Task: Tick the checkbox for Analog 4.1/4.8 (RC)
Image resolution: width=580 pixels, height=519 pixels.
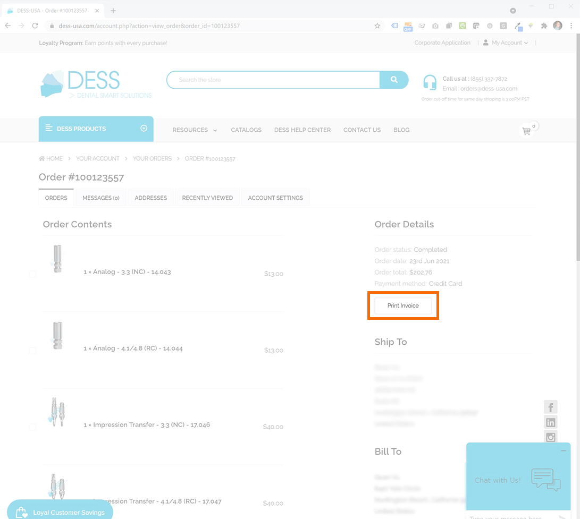Action: [x=32, y=351]
